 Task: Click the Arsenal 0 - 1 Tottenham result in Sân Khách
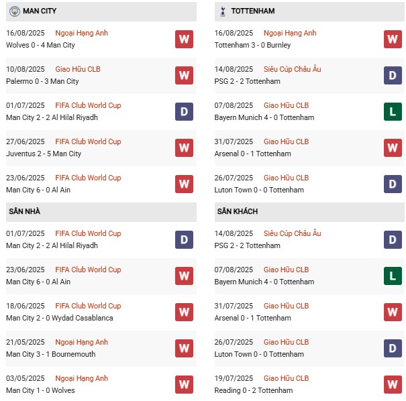pos(252,318)
